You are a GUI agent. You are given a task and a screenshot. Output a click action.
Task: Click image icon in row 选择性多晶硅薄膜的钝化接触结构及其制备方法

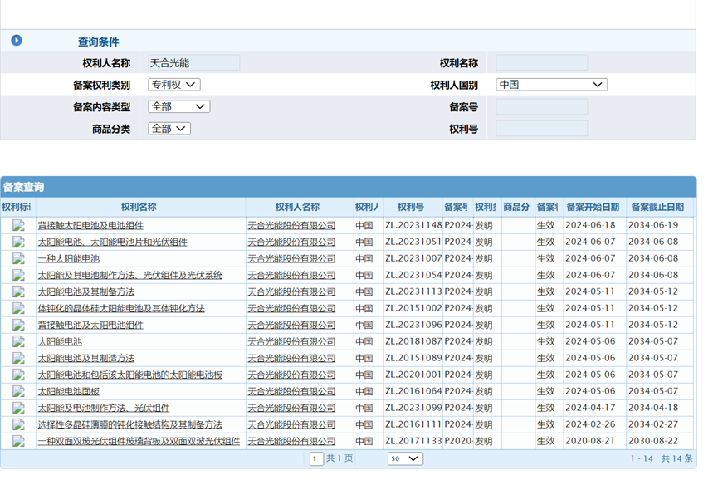(x=18, y=424)
